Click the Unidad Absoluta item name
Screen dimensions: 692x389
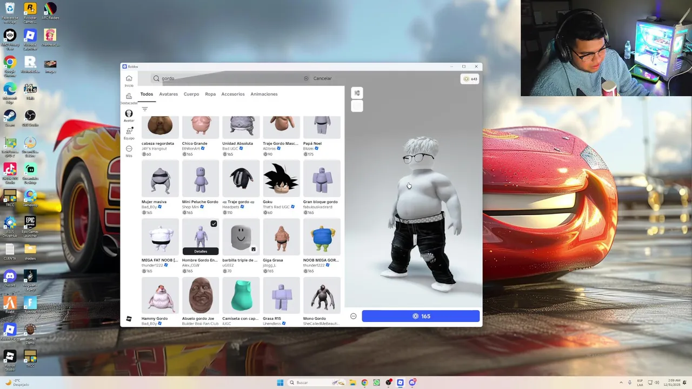tap(238, 144)
